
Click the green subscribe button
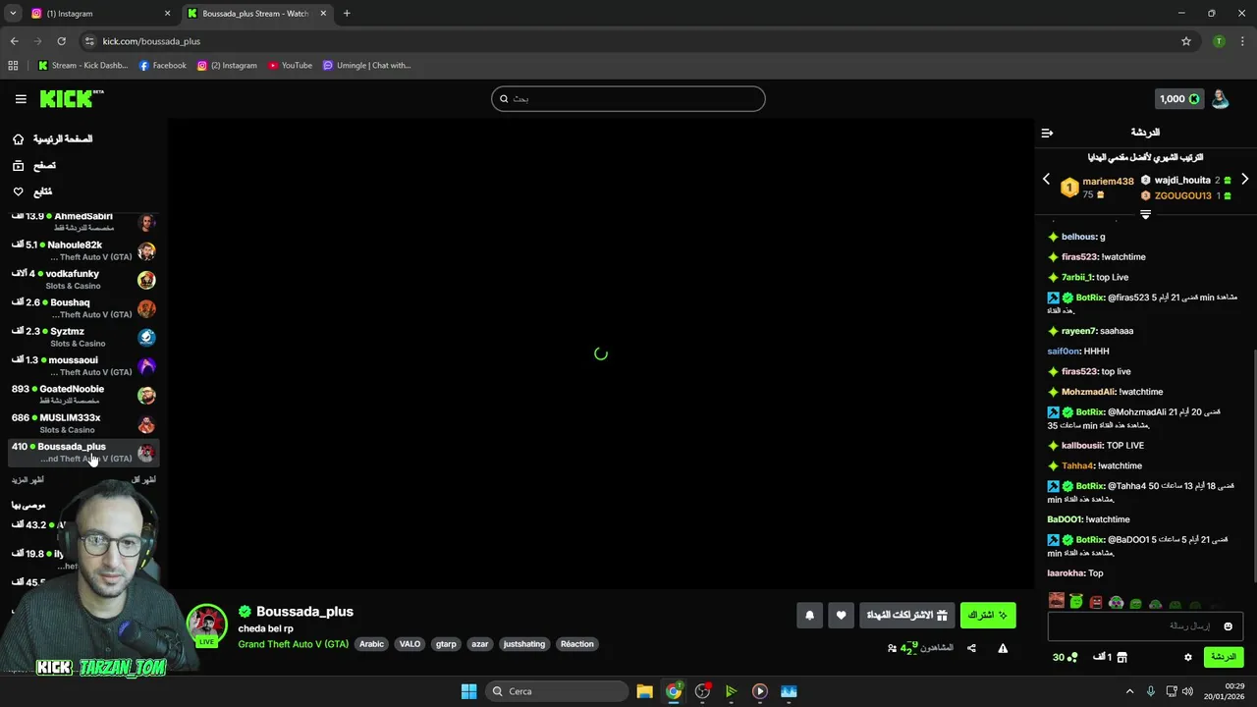988,616
